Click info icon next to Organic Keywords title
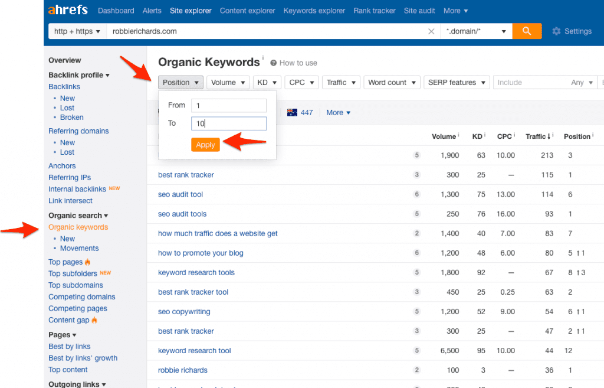 coord(263,58)
